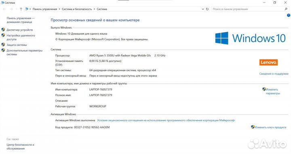Viewport: 291px width, 154px height.
Task: Click shield icon next to Изменить ключ продукта
Action: tap(253, 127)
